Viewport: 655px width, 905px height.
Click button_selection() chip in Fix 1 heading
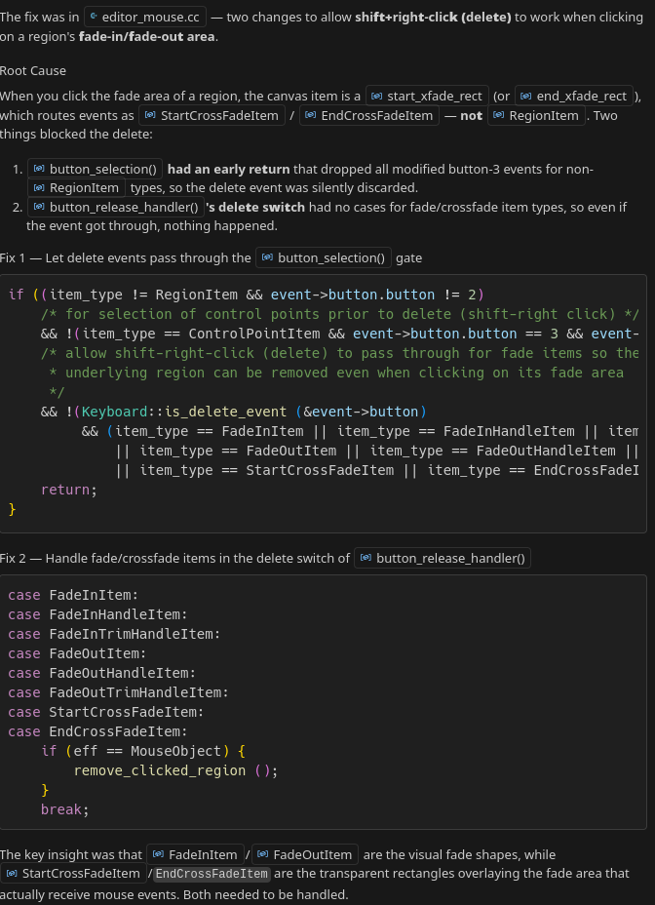(x=324, y=258)
